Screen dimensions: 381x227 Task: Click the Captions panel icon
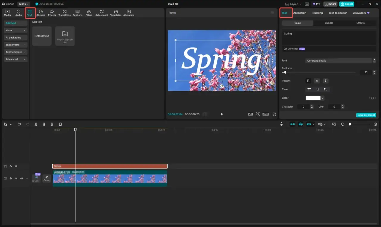click(77, 12)
